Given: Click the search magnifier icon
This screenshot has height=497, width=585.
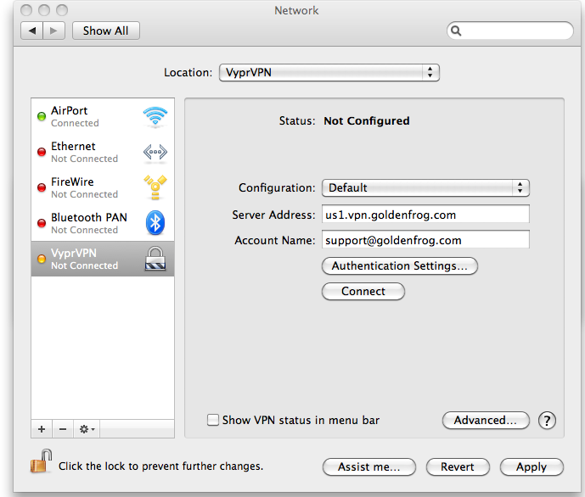Looking at the screenshot, I should (456, 31).
